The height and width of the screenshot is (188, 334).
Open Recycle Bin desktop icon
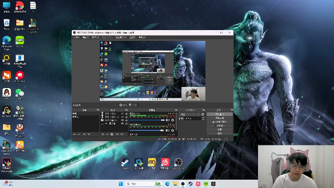(7, 24)
